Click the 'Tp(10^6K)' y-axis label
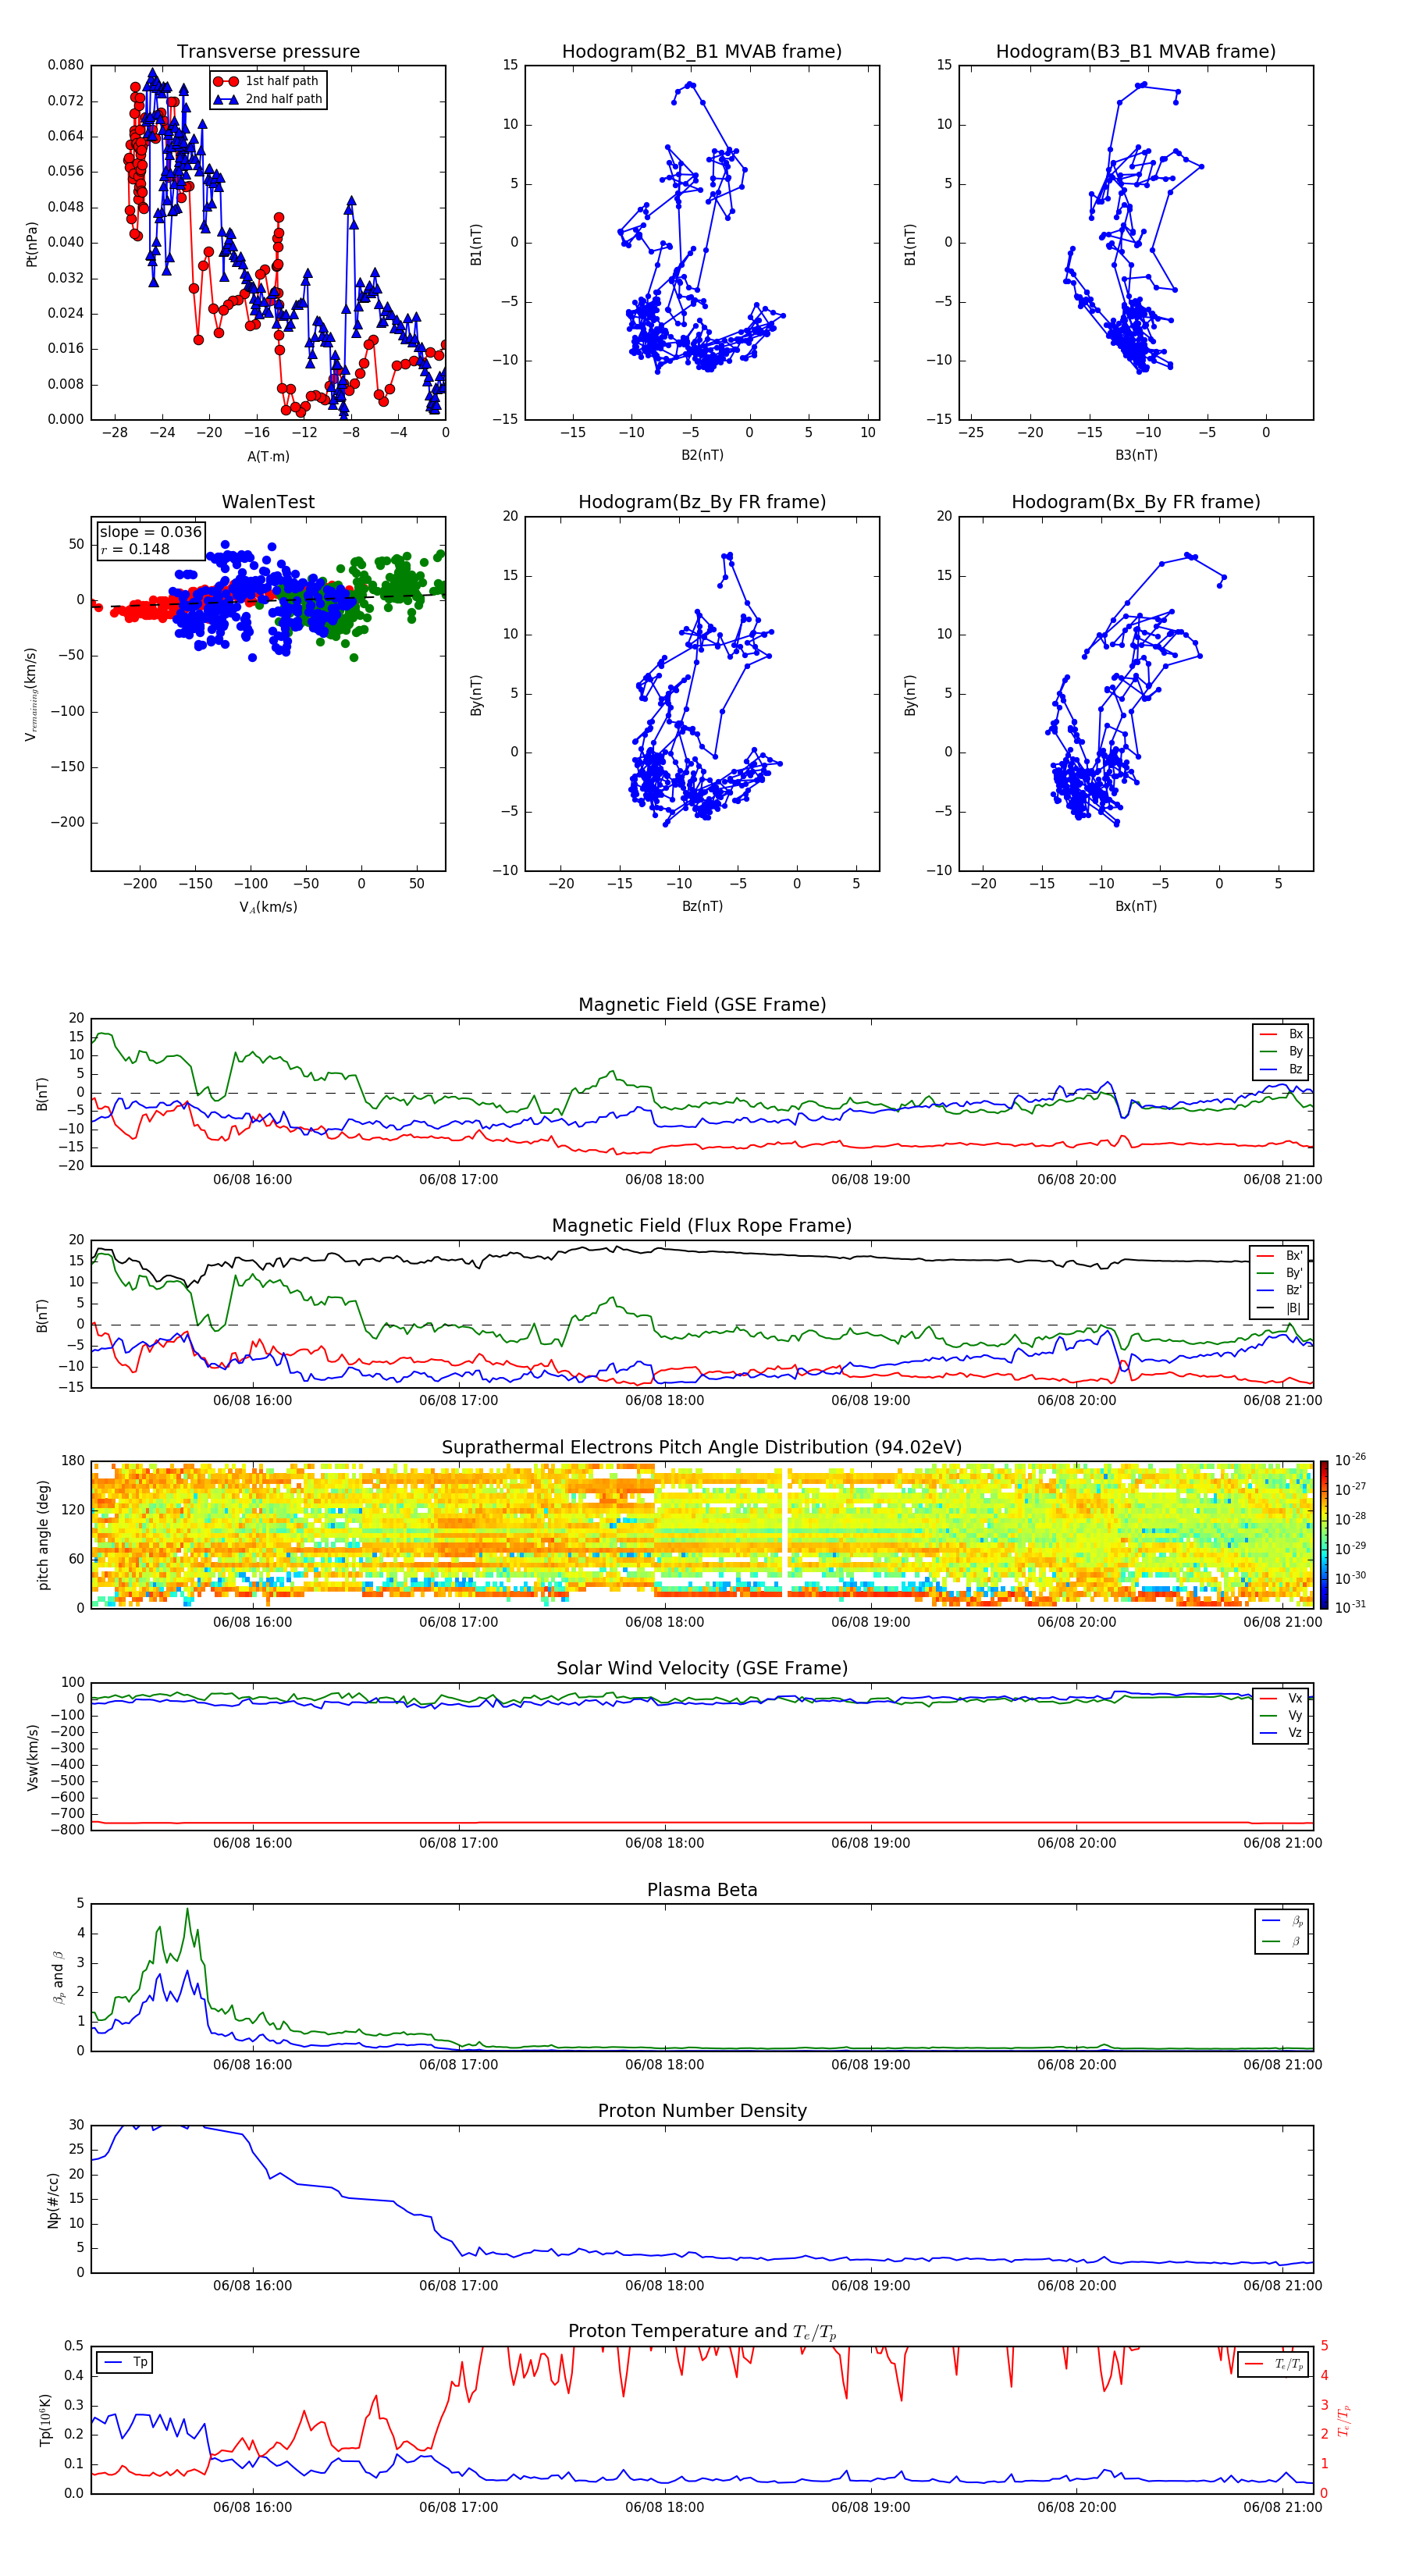1405x2576 pixels. tap(46, 2420)
